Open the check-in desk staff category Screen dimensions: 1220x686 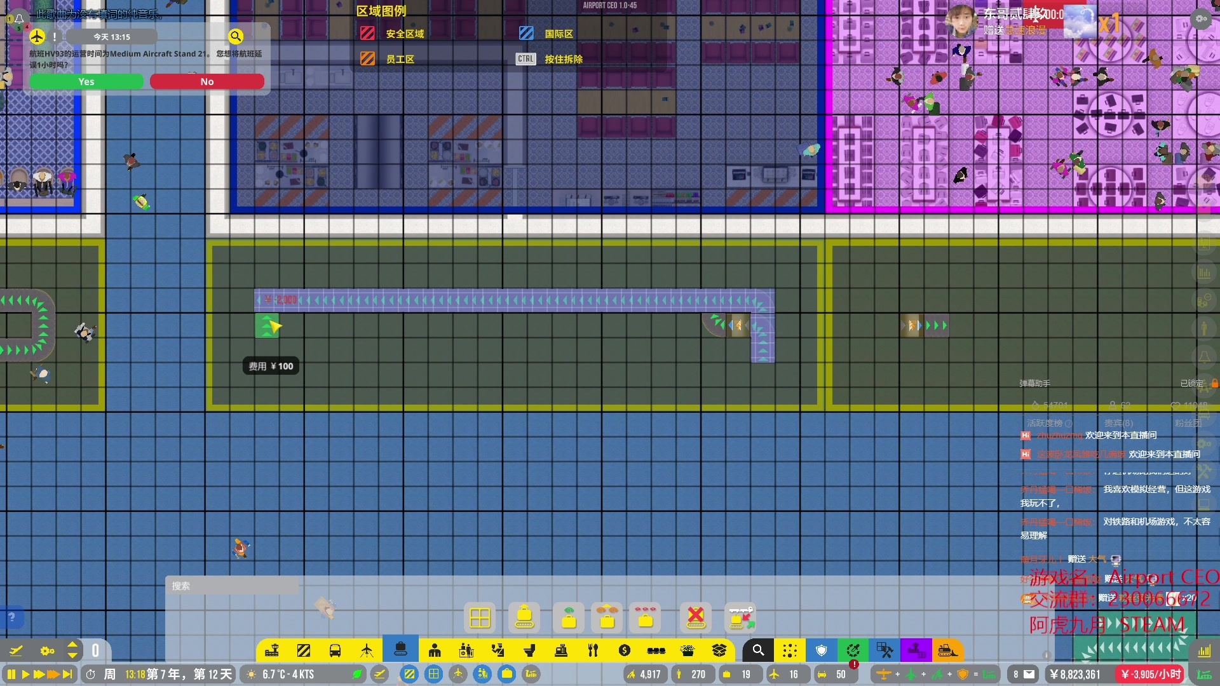[x=435, y=650]
